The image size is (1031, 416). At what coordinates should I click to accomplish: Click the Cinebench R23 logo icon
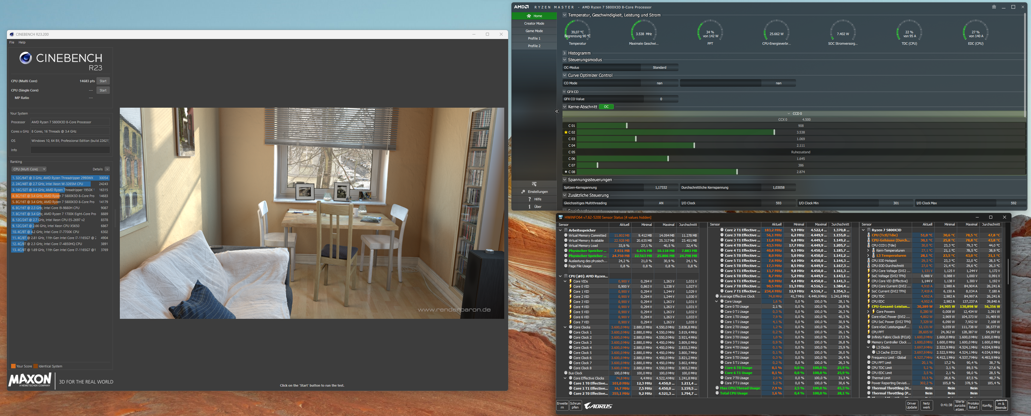pos(26,58)
